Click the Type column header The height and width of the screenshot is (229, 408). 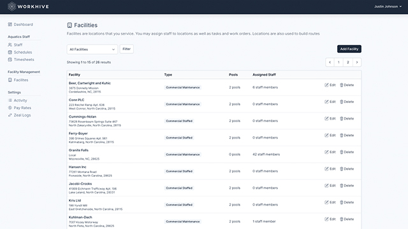[168, 74]
